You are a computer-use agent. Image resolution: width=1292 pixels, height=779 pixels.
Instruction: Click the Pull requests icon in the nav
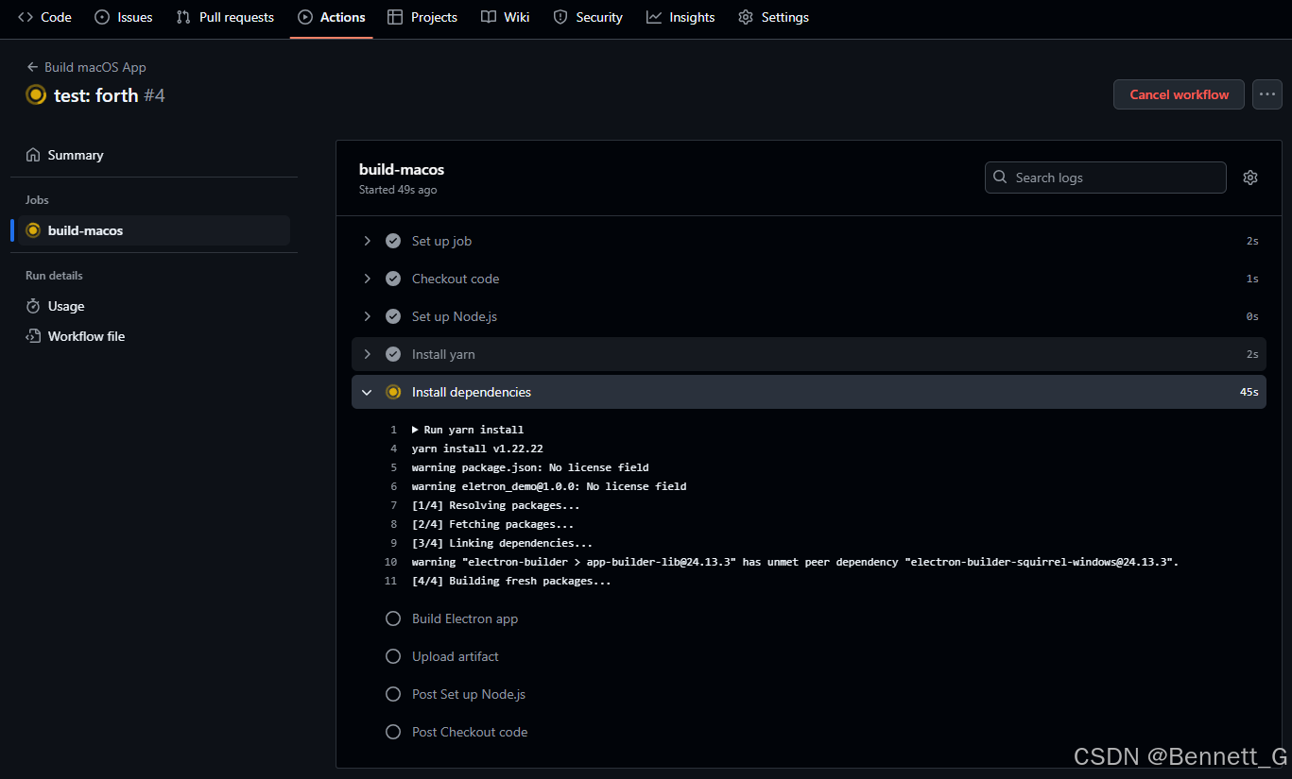tap(183, 17)
